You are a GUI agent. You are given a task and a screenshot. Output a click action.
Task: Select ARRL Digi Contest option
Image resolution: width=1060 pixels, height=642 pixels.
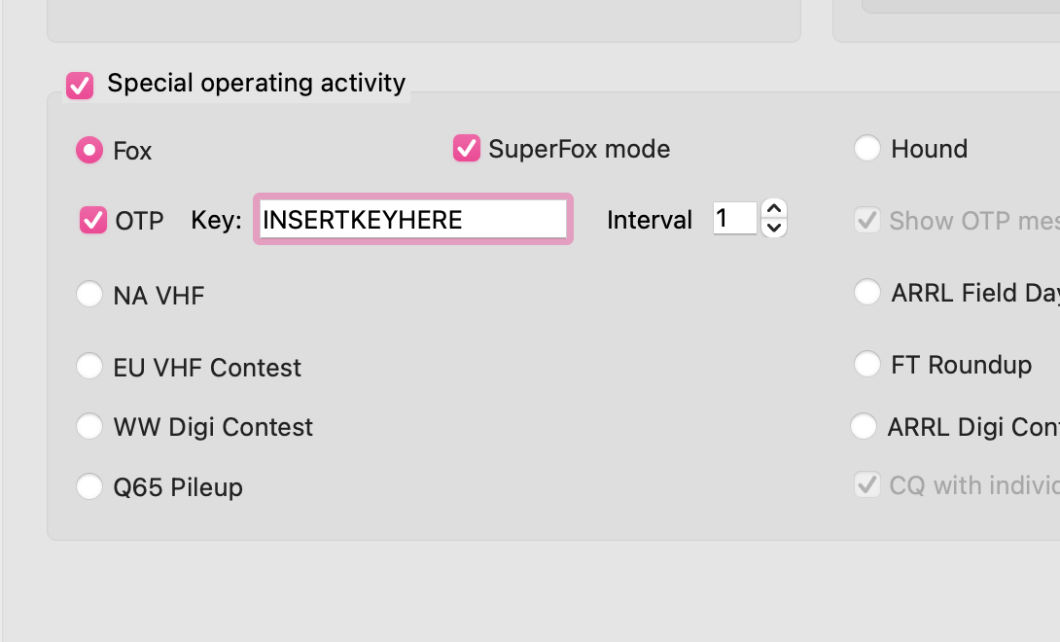point(864,426)
